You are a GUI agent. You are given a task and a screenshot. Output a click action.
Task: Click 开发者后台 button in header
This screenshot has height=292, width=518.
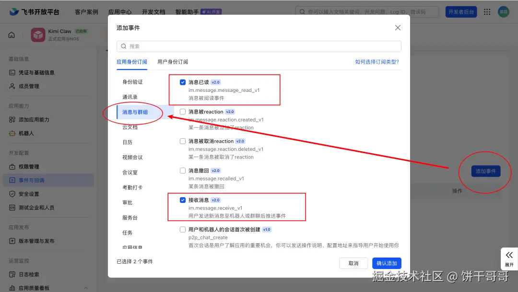[461, 12]
